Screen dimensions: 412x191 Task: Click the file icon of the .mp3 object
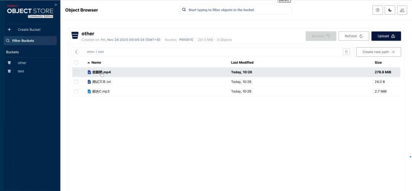(x=89, y=91)
